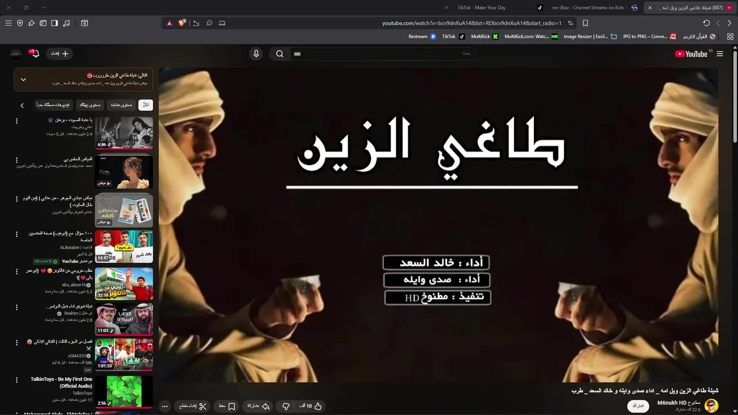The width and height of the screenshot is (738, 415).
Task: Open options menu for الميكس الخاص بي
Action: pyautogui.click(x=17, y=160)
